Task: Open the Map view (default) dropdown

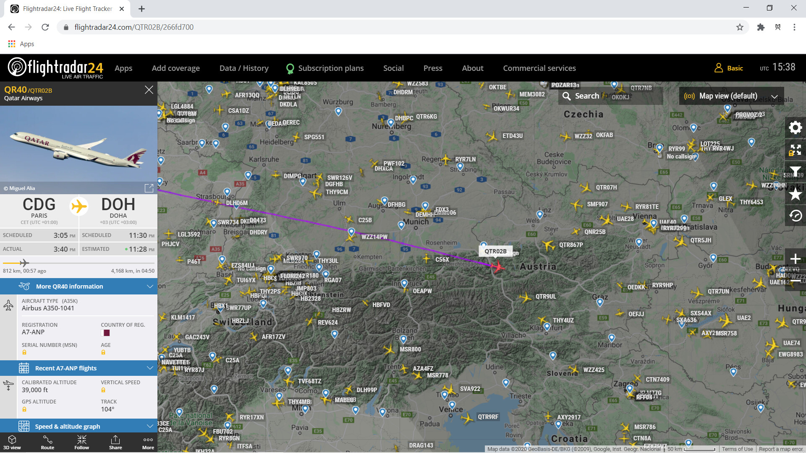Action: point(731,96)
